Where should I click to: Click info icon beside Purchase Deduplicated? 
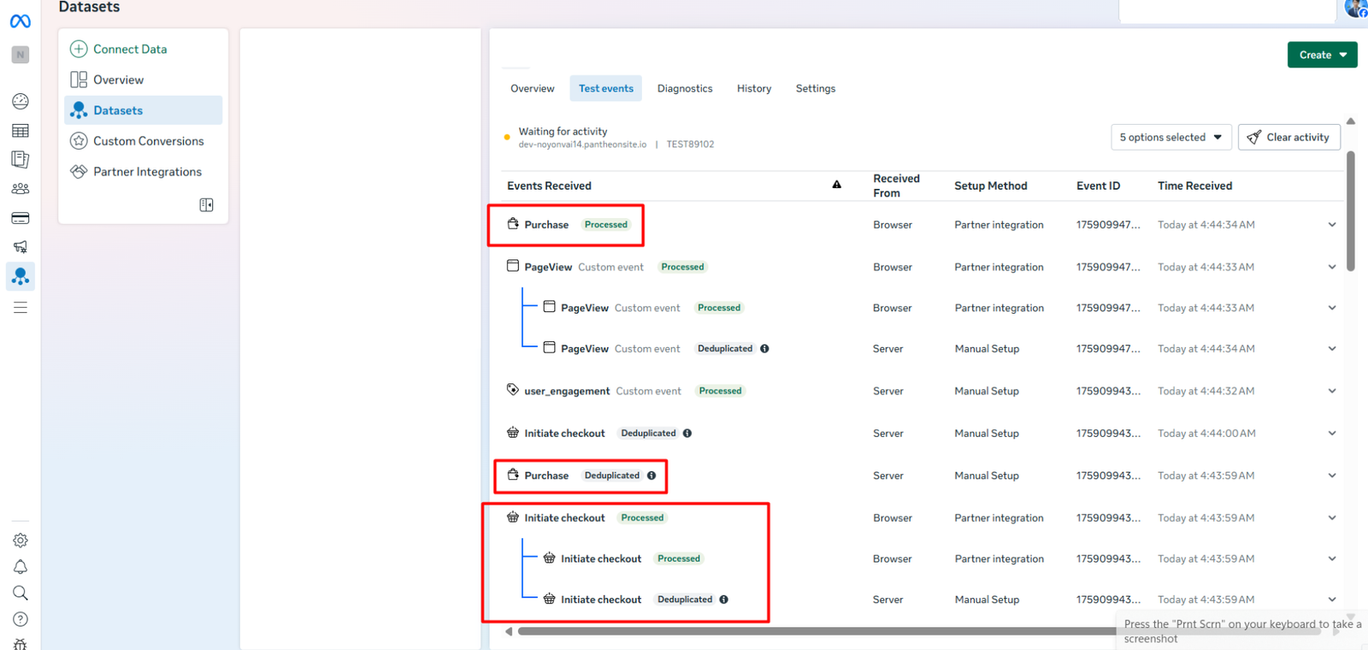click(652, 476)
